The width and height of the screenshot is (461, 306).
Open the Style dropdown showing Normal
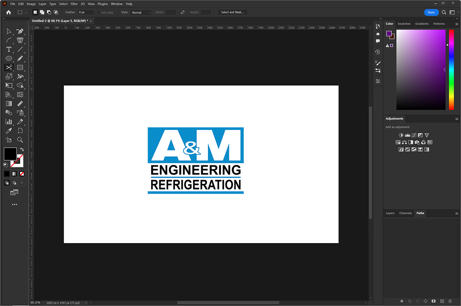[x=141, y=12]
